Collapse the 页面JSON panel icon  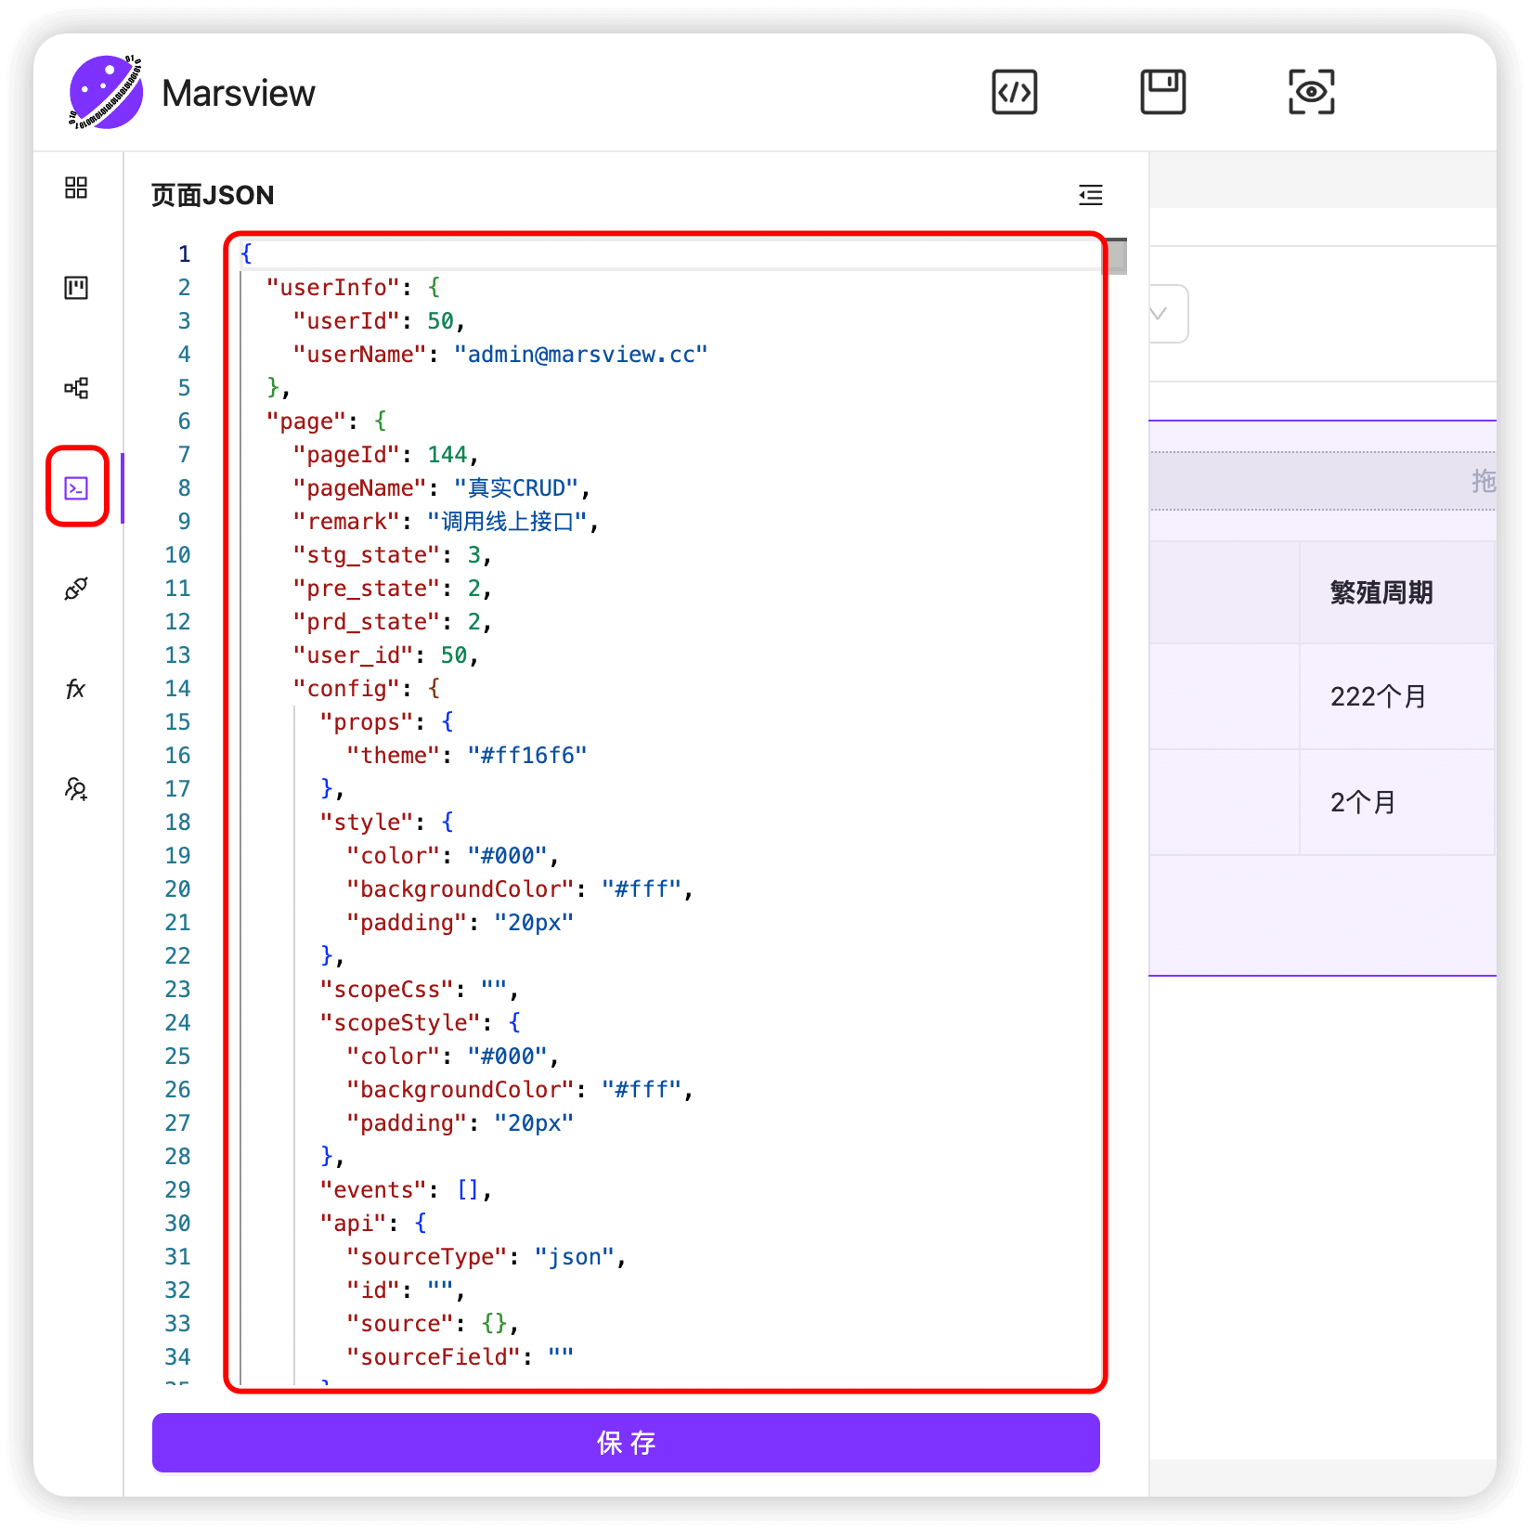click(1091, 195)
